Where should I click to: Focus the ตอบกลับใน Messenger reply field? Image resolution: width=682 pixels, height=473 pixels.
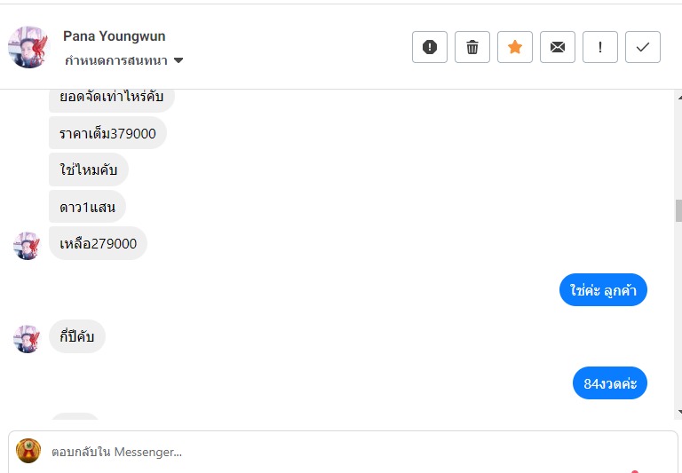355,452
